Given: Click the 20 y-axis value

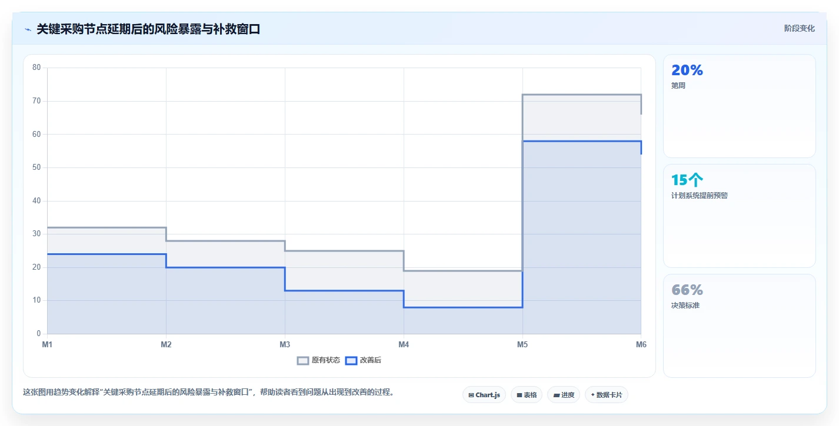Looking at the screenshot, I should point(36,267).
